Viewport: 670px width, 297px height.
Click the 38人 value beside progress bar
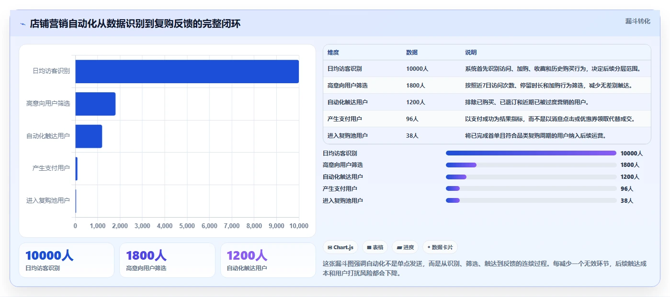pyautogui.click(x=627, y=201)
